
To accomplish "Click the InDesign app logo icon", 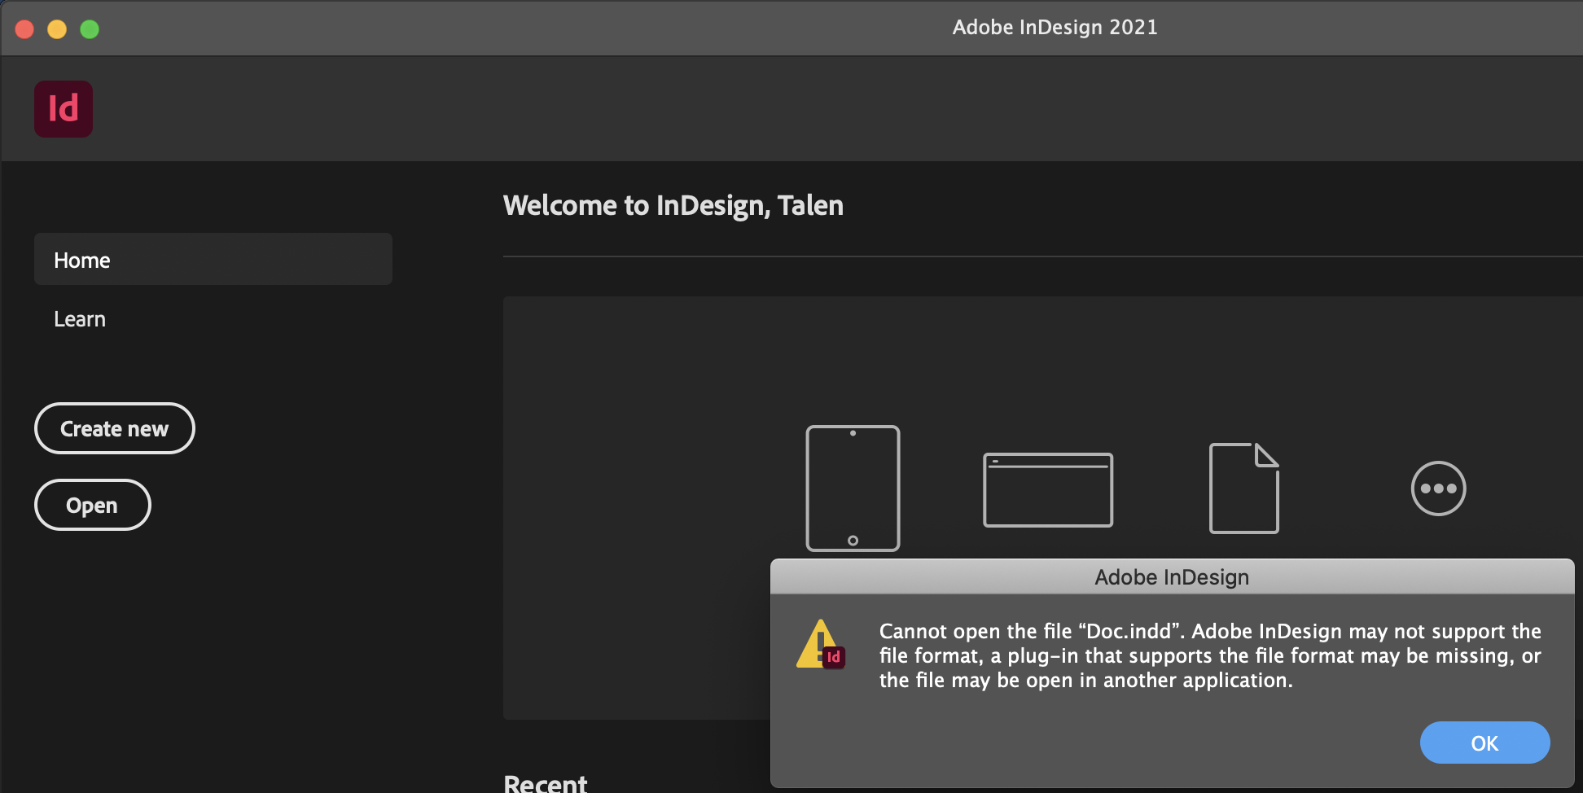I will pos(64,108).
